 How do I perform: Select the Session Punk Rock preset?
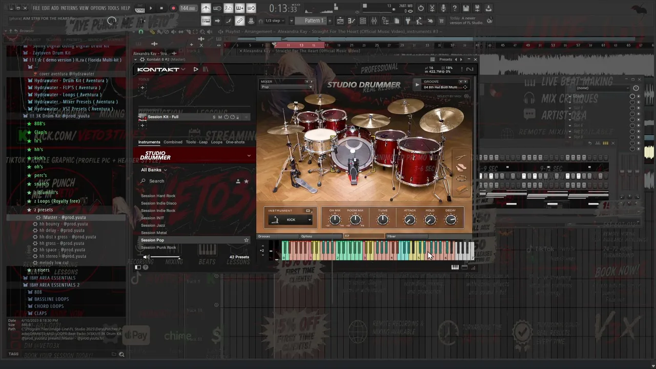[158, 248]
